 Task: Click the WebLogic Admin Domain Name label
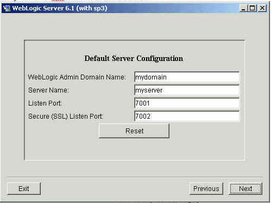[77, 77]
